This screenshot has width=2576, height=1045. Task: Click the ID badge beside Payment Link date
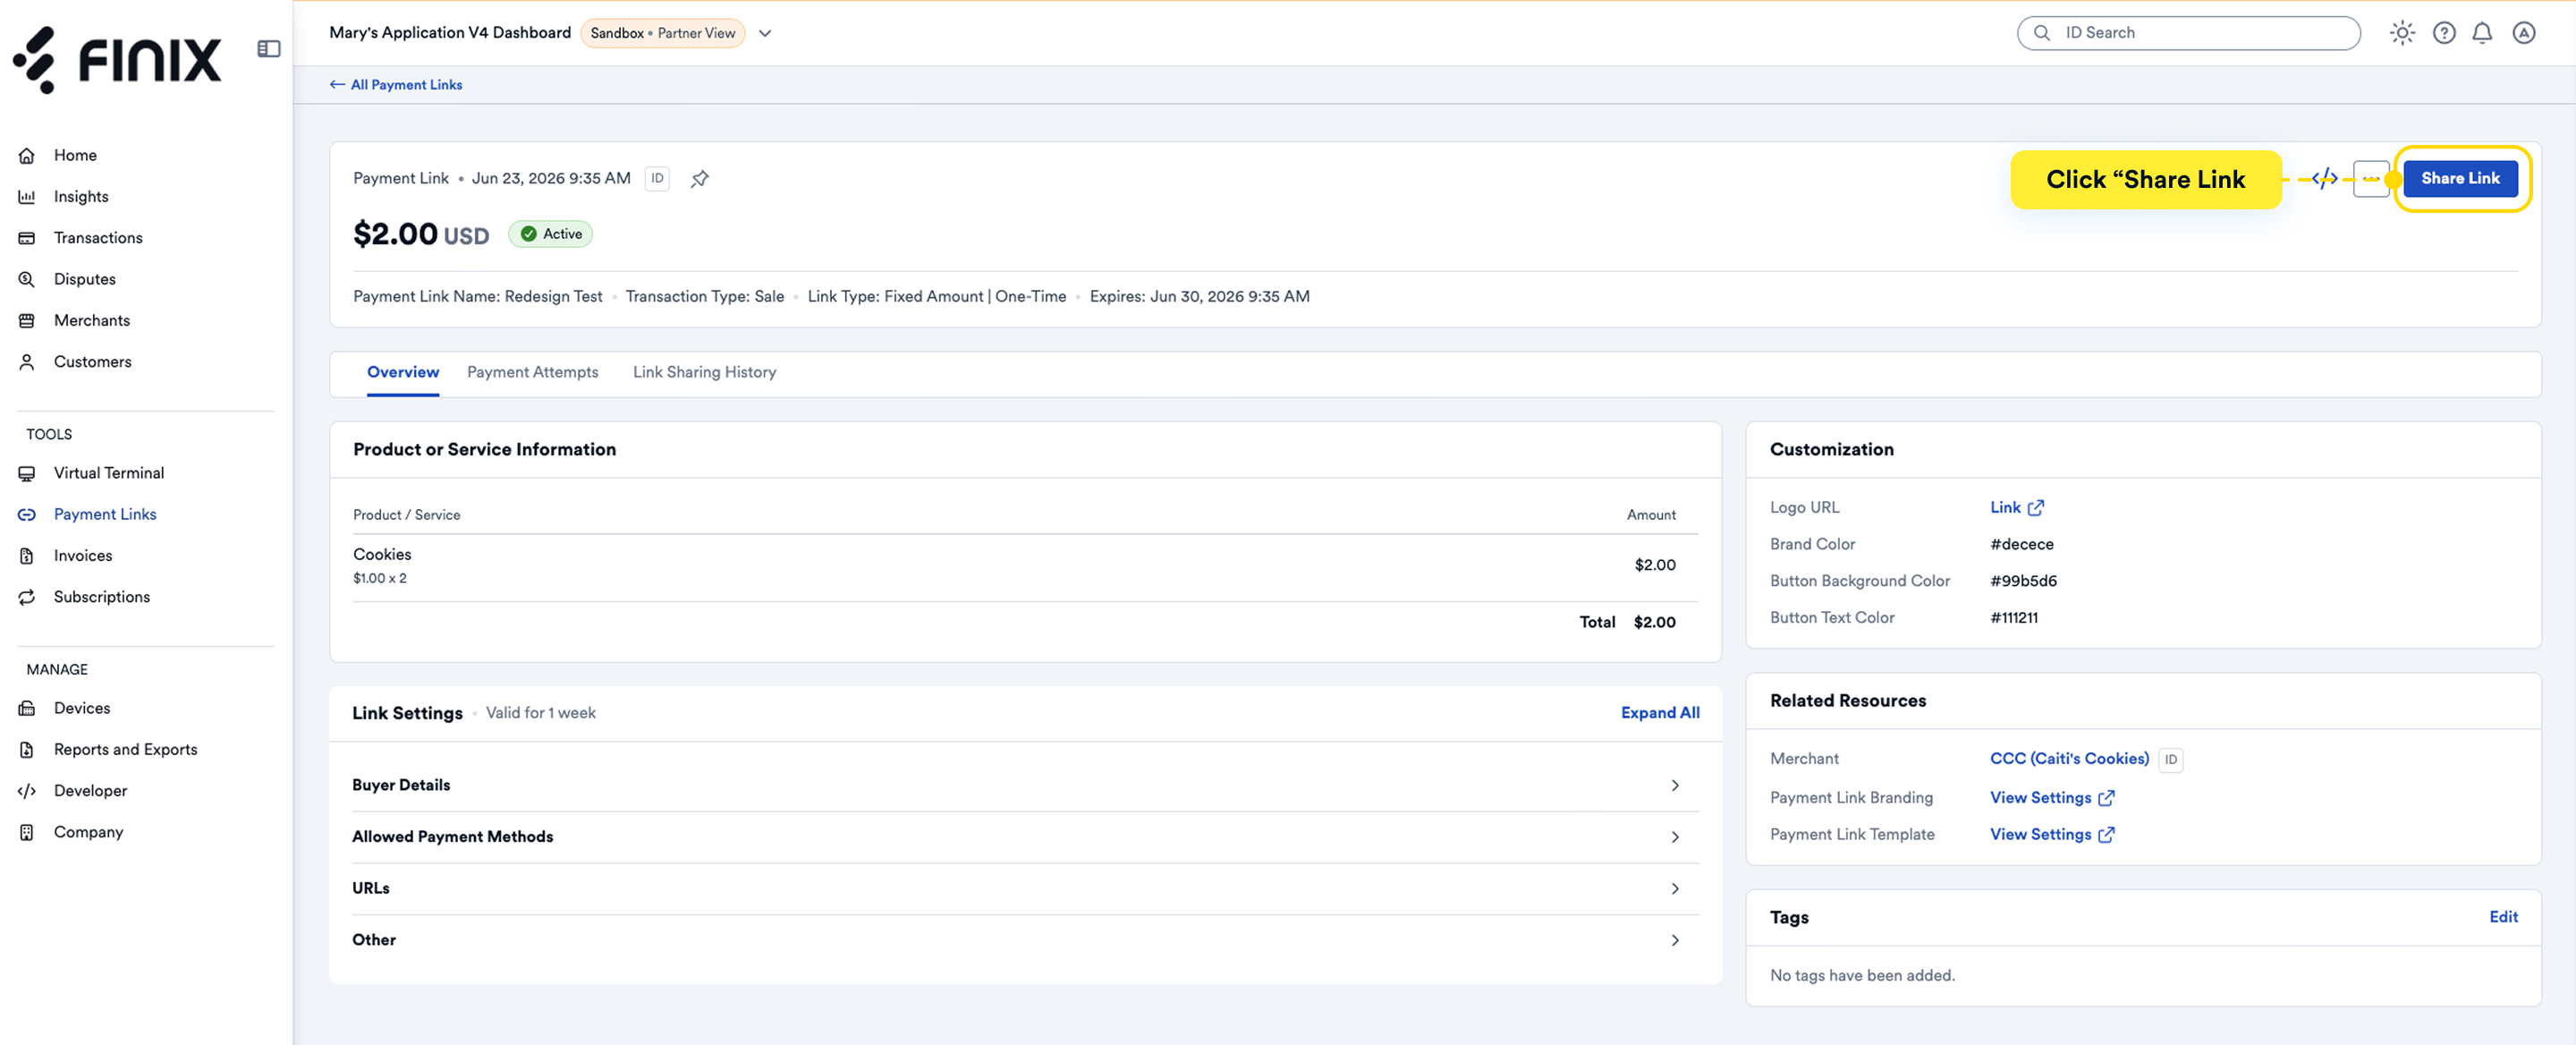click(x=657, y=178)
